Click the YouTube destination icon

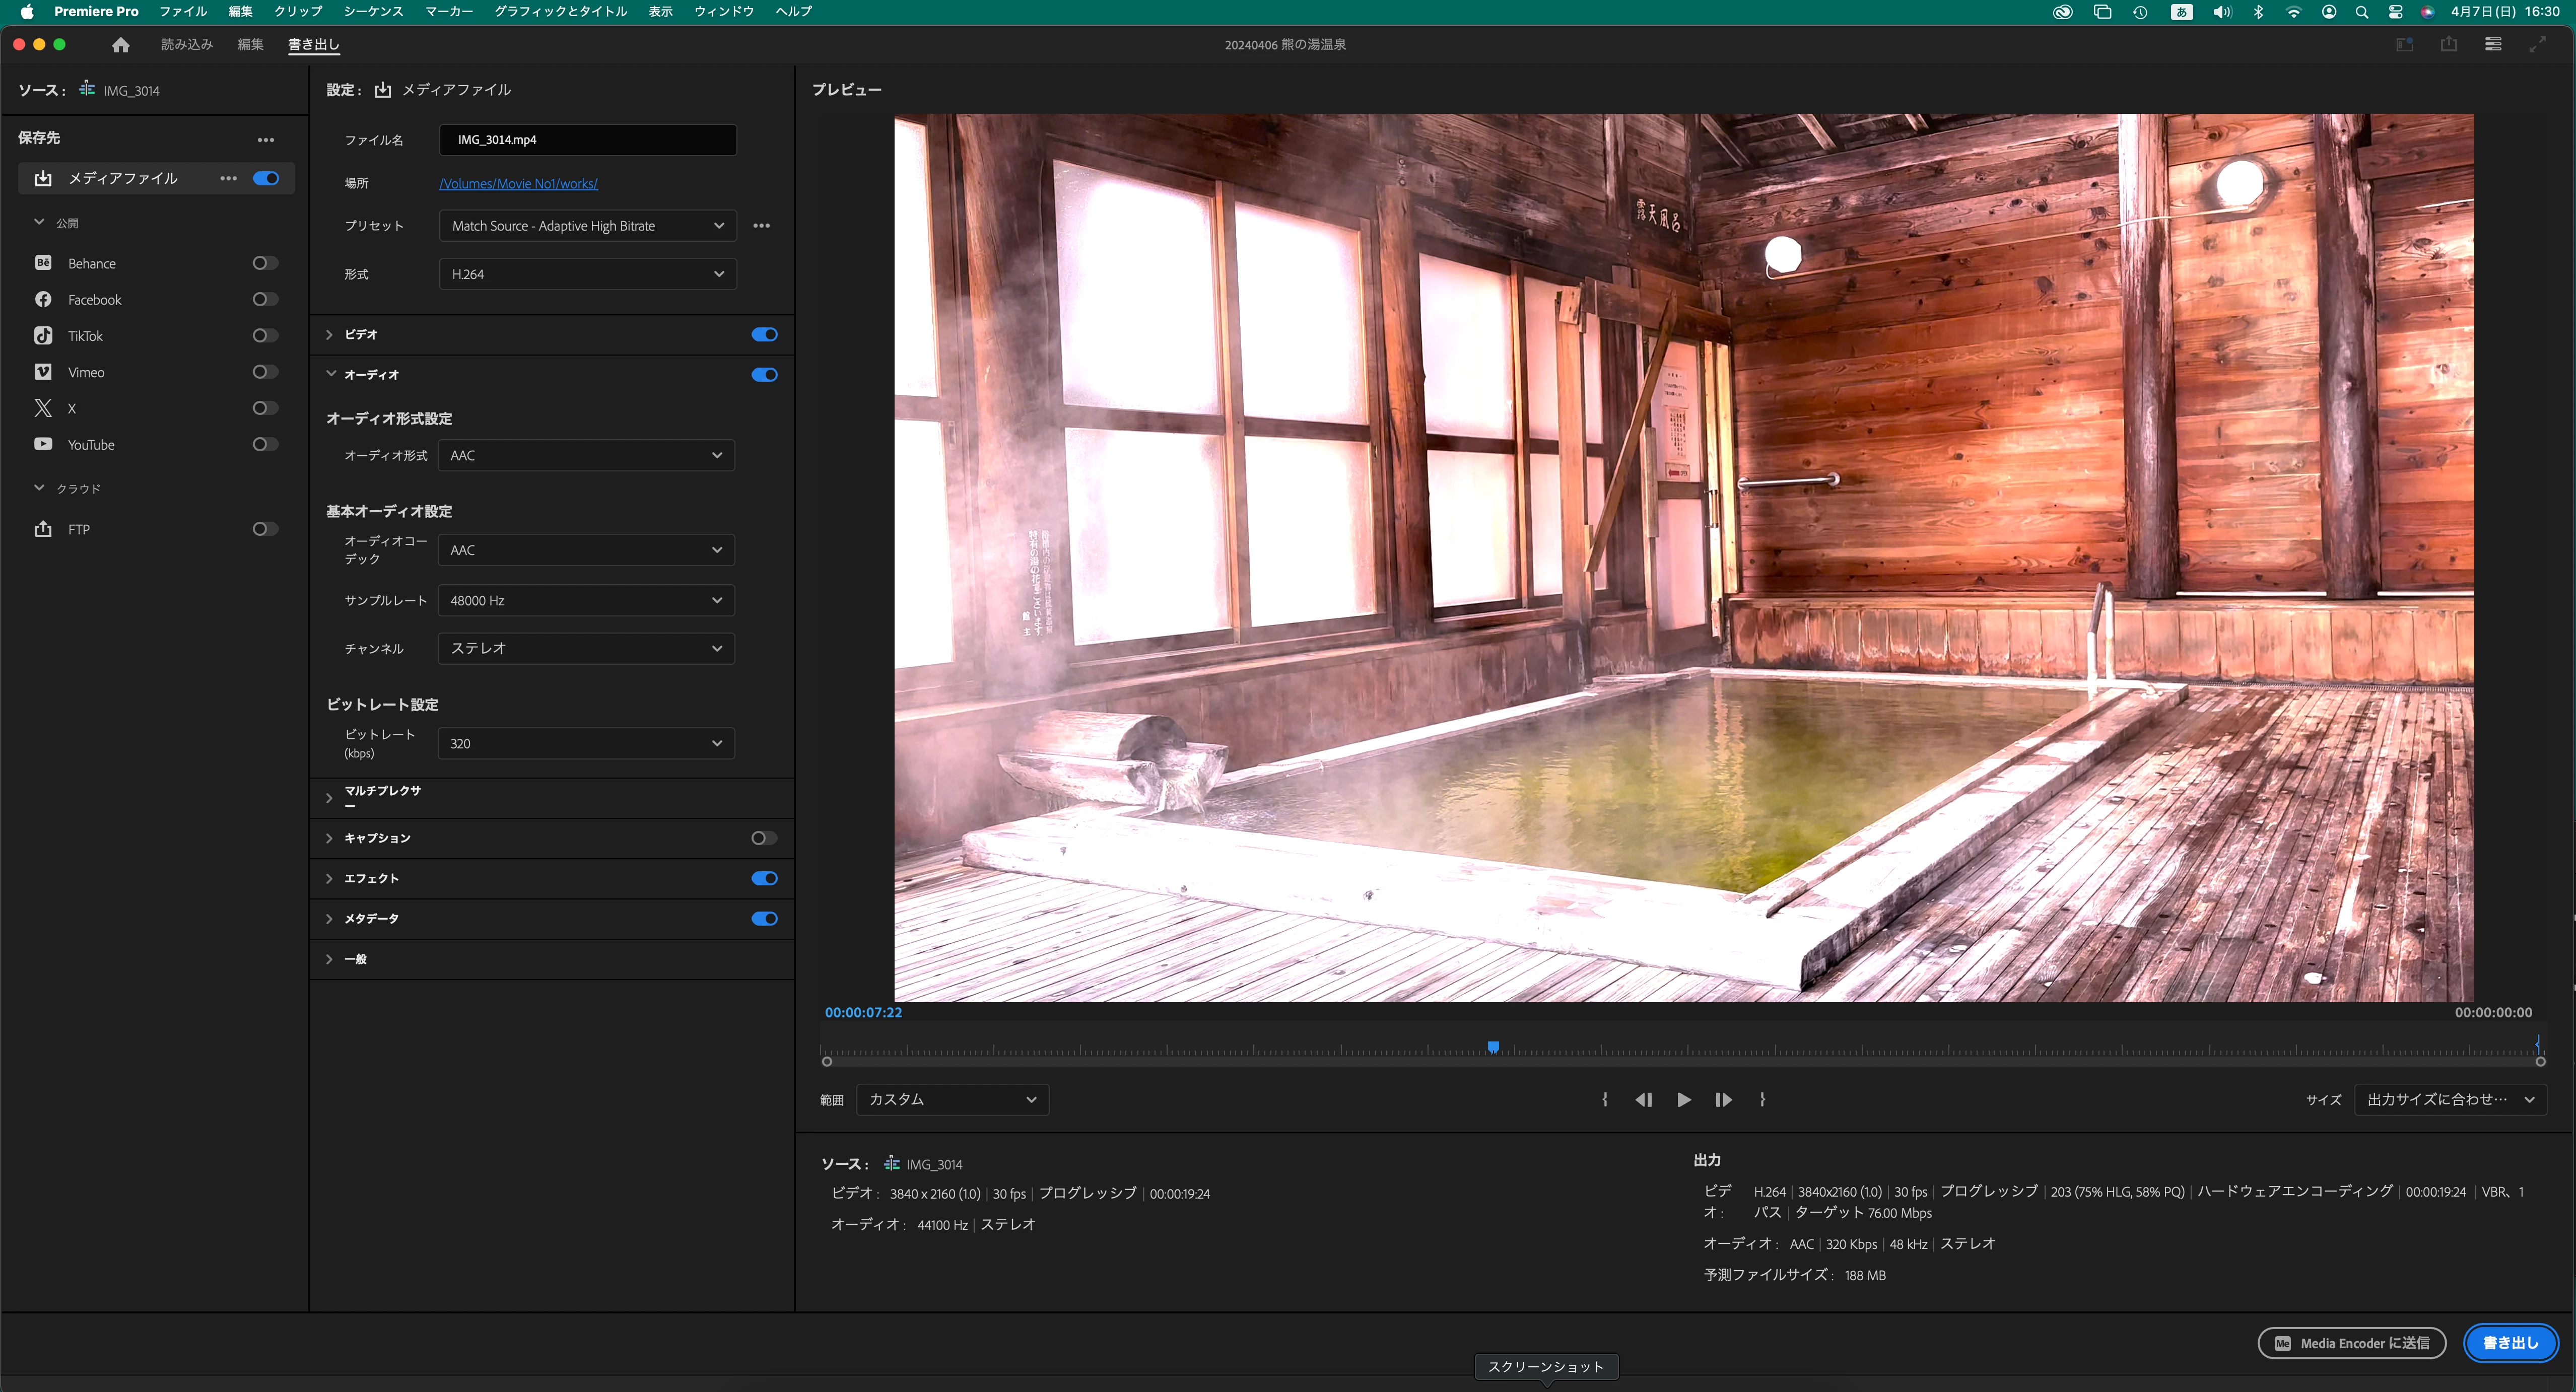coord(43,444)
